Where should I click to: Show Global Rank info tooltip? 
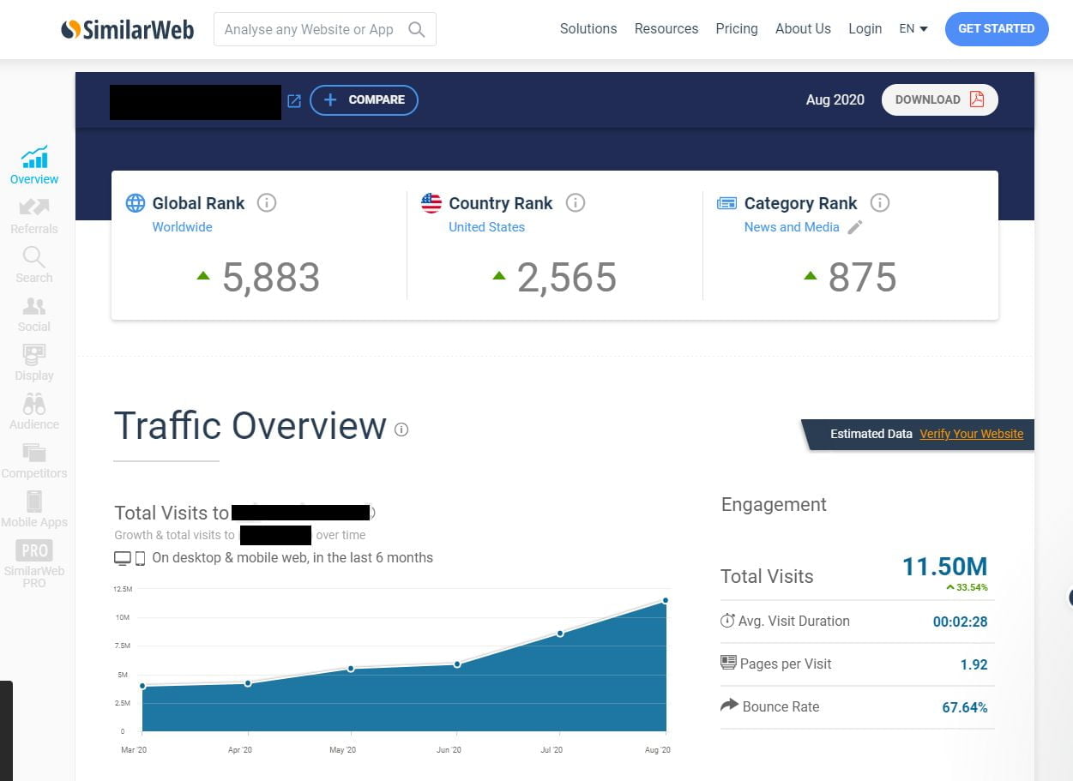(x=267, y=203)
